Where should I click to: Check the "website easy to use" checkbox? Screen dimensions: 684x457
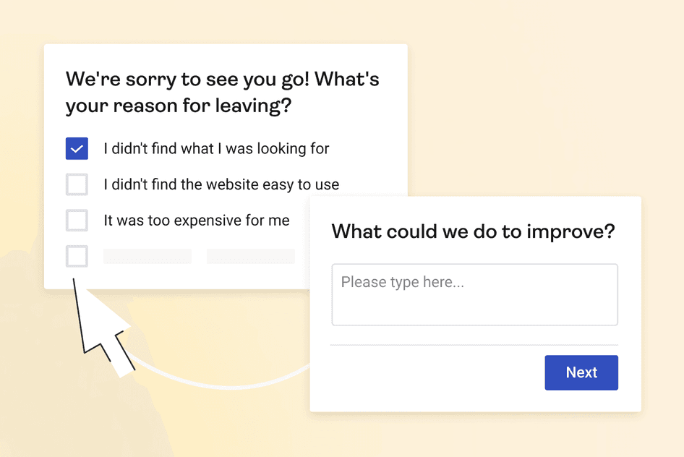(x=77, y=184)
